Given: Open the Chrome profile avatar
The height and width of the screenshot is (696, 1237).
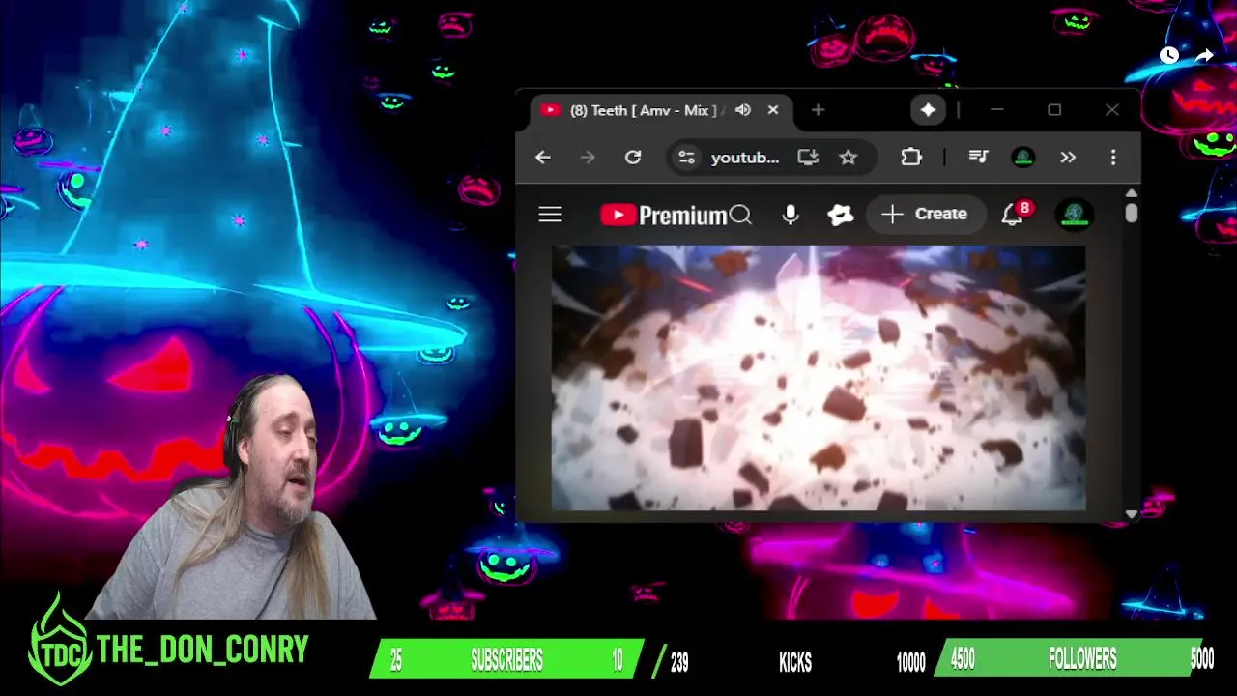Looking at the screenshot, I should click(x=1023, y=158).
